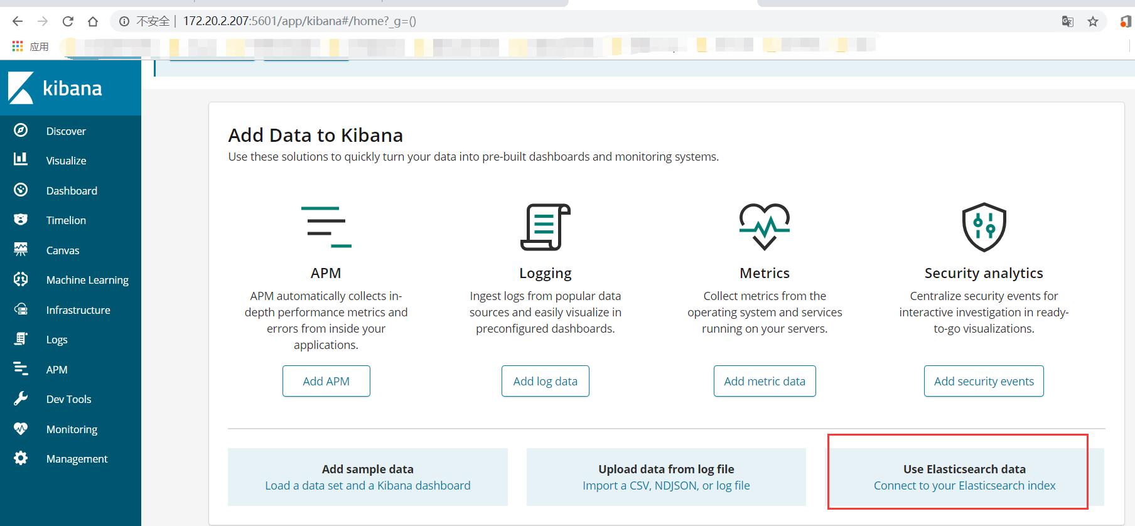The image size is (1135, 526).
Task: Click the APM card title
Action: tap(326, 273)
